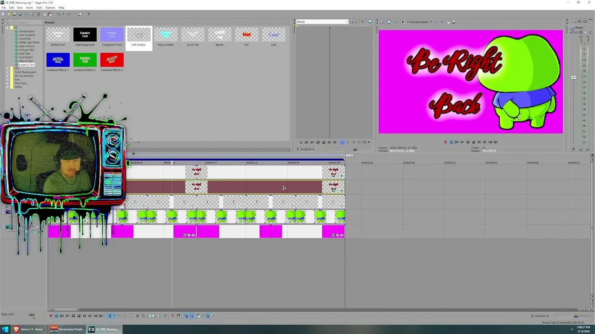Stop the trimmer playback
Screen dimensions: 595x334
[323, 142]
